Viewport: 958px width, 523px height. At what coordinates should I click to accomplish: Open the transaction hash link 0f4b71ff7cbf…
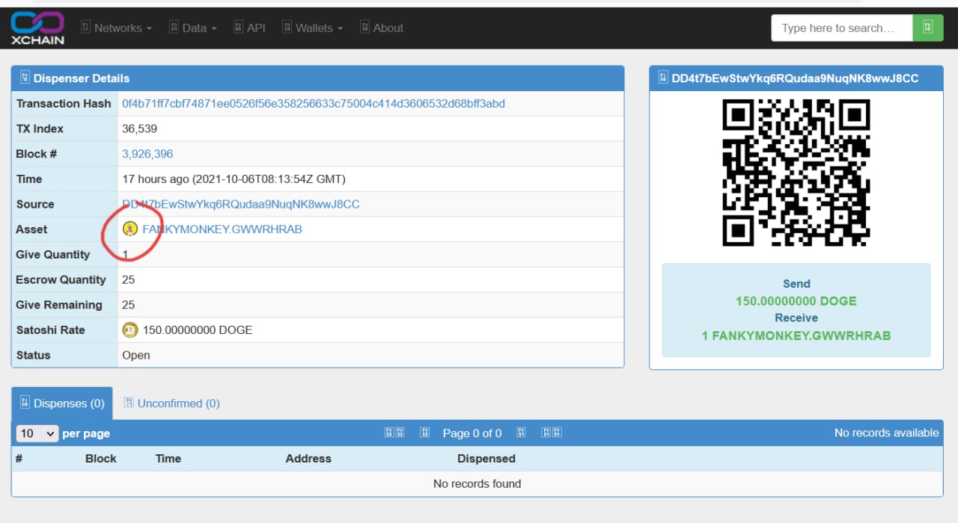coord(314,103)
